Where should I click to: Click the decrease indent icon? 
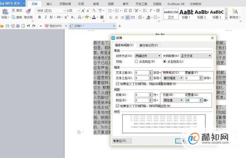tap(126, 11)
